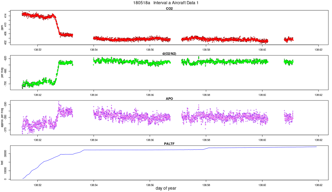
Task: Select the 138.56 x-tick under the PALTF plot
Action: (x=150, y=185)
